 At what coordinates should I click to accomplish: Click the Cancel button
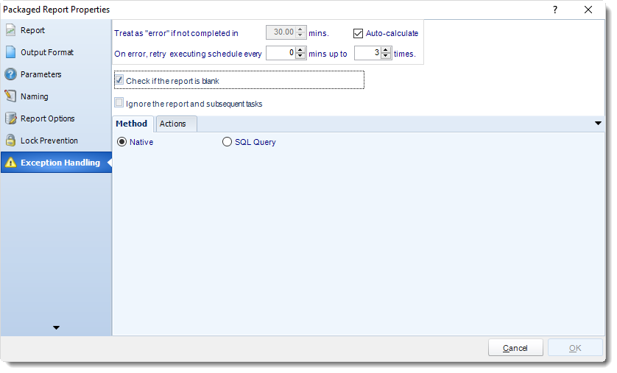point(515,348)
